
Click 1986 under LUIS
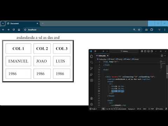pyautogui.click(x=62, y=73)
